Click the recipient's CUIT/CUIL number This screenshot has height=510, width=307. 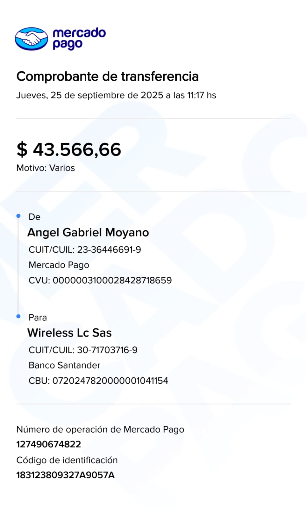point(107,350)
